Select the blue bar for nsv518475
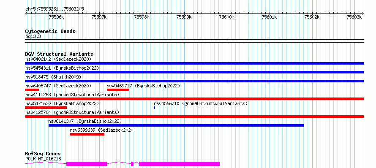The height and width of the screenshot is (168, 376). click(194, 81)
